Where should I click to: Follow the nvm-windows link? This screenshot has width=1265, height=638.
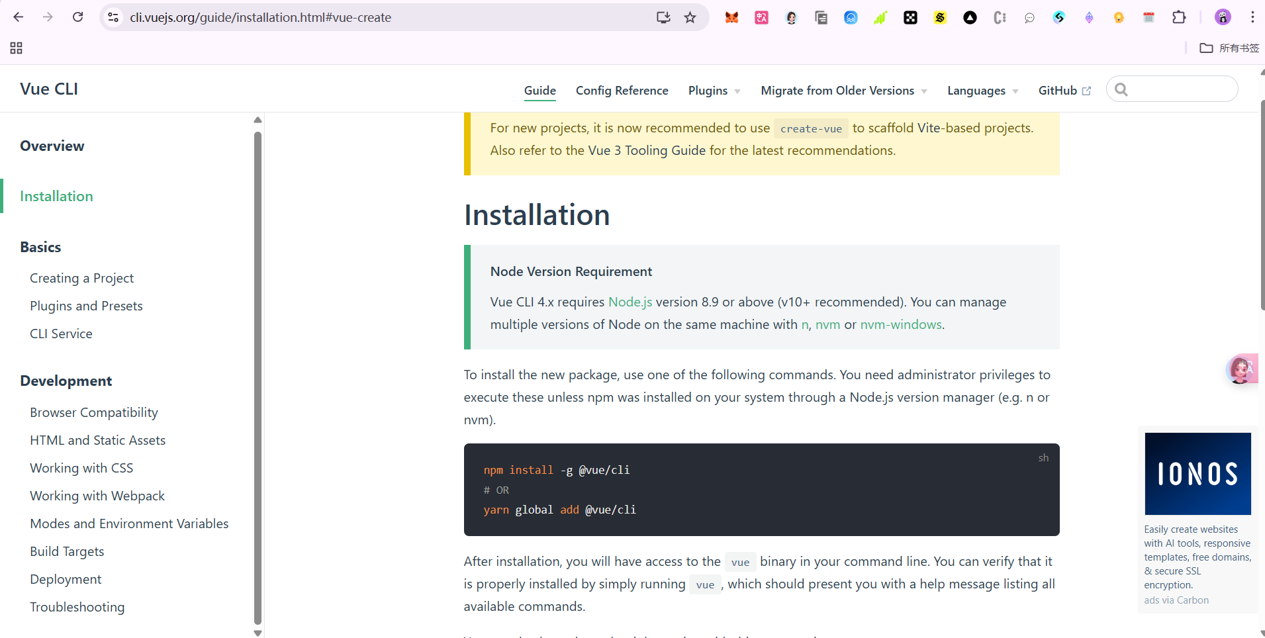(901, 324)
